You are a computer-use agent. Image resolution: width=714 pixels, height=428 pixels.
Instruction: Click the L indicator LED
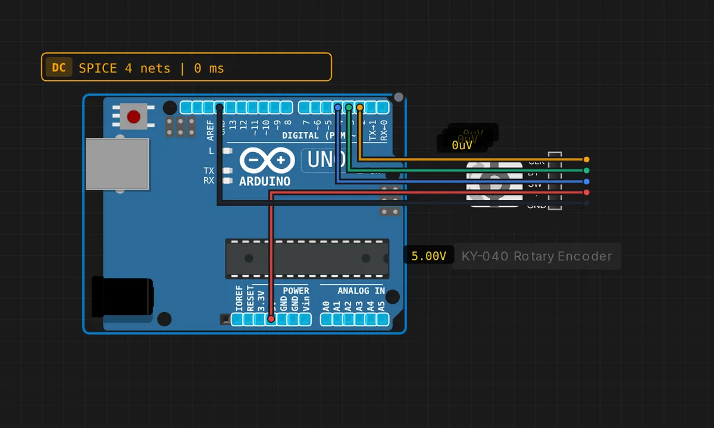click(x=226, y=151)
